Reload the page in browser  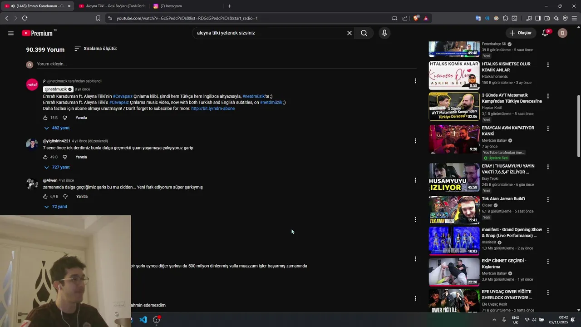25,18
